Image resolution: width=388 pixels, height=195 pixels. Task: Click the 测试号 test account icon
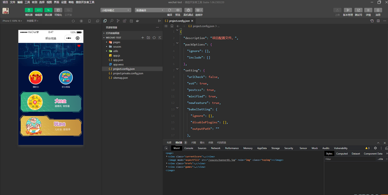point(358,10)
